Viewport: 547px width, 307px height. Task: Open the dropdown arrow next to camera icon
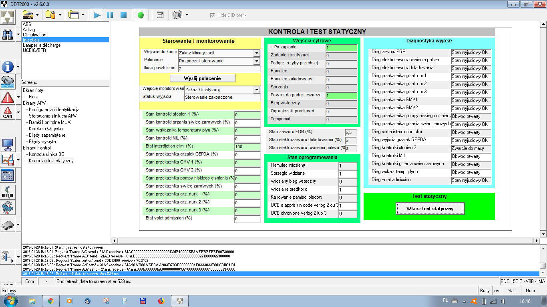click(x=187, y=15)
